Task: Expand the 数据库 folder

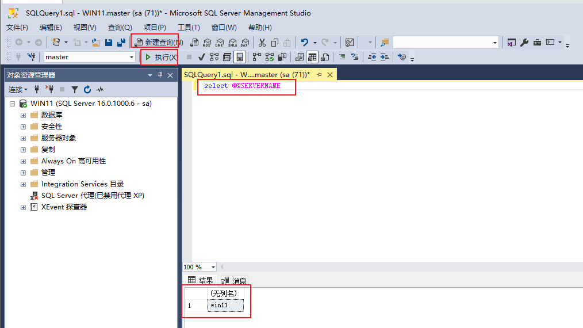Action: click(x=23, y=115)
